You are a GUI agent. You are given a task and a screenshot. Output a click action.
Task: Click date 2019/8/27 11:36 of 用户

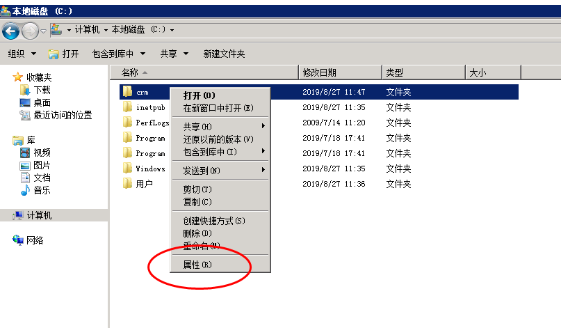click(334, 184)
